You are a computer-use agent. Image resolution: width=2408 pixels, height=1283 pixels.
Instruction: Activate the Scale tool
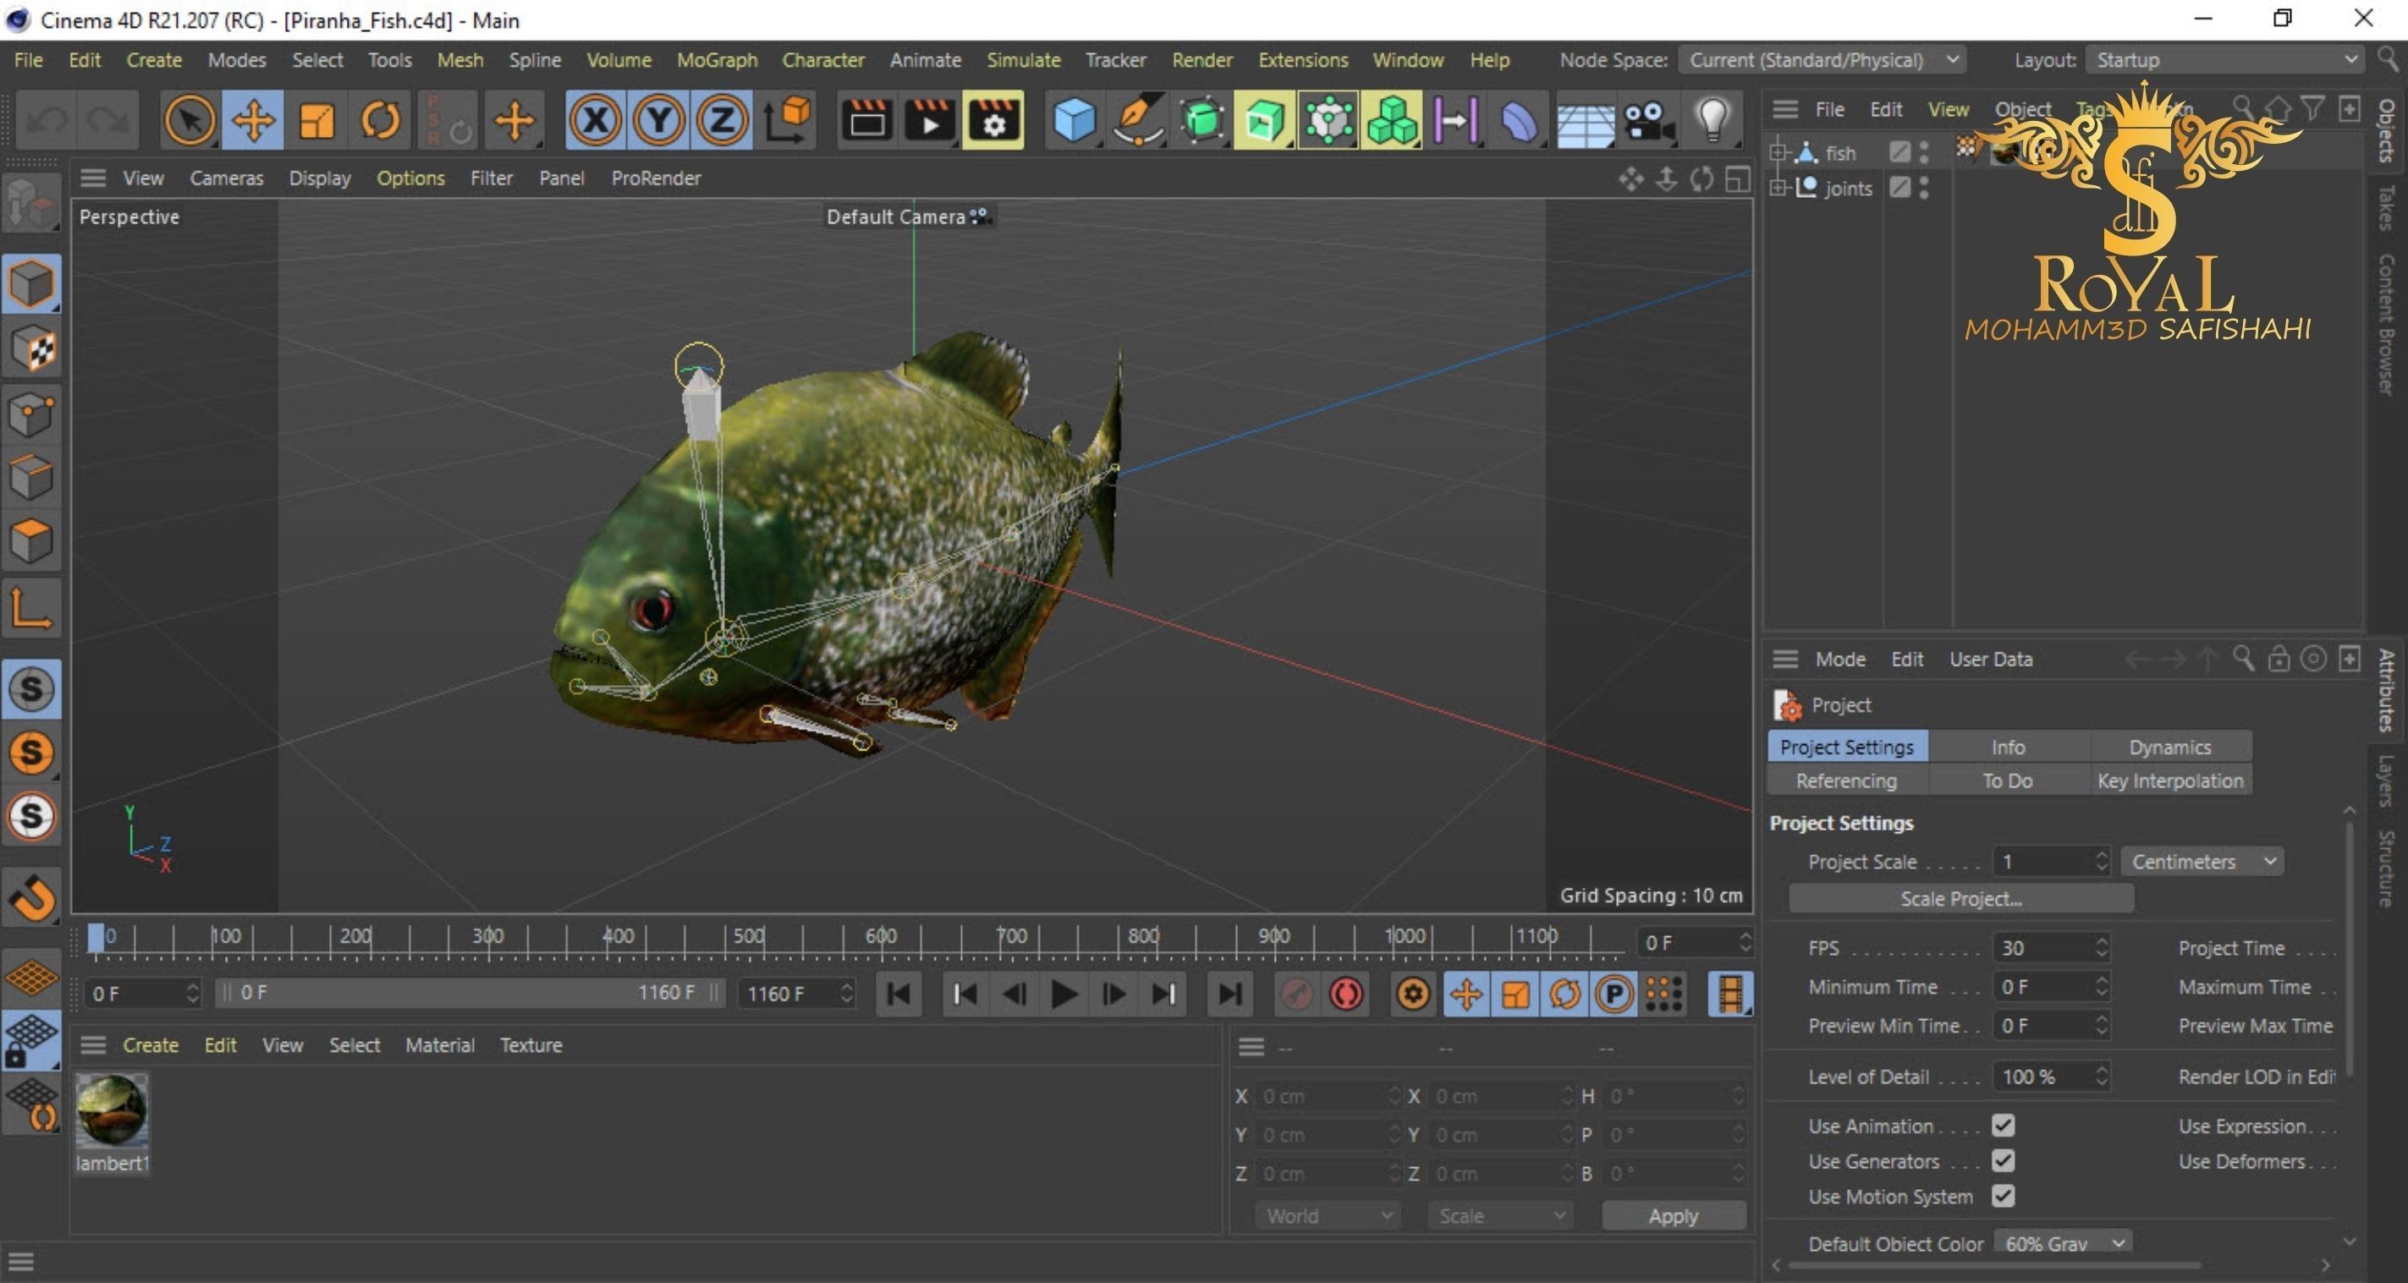click(x=317, y=121)
